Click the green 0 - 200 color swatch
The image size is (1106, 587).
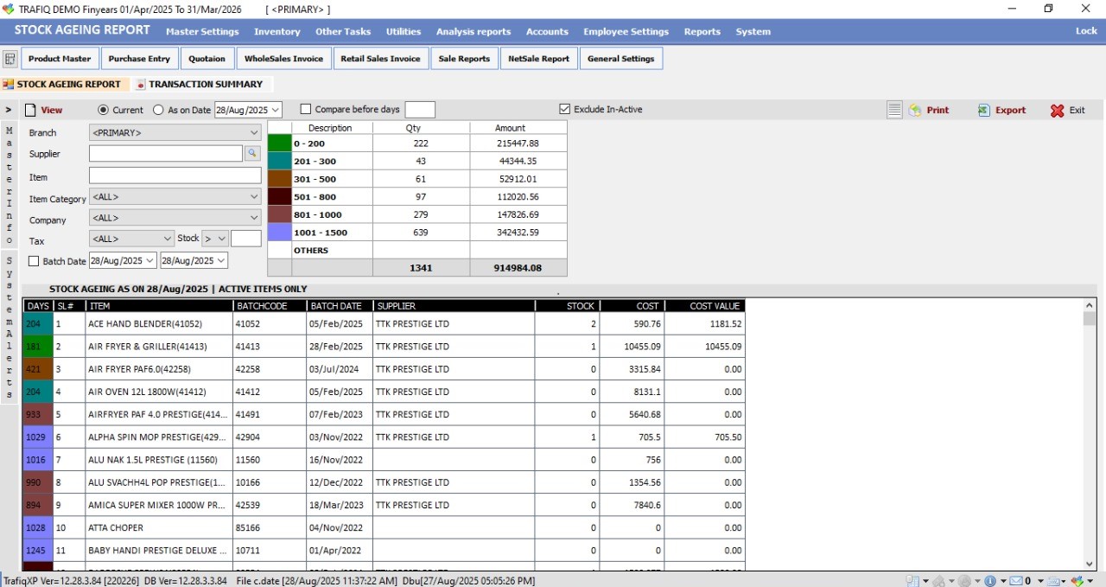point(279,144)
